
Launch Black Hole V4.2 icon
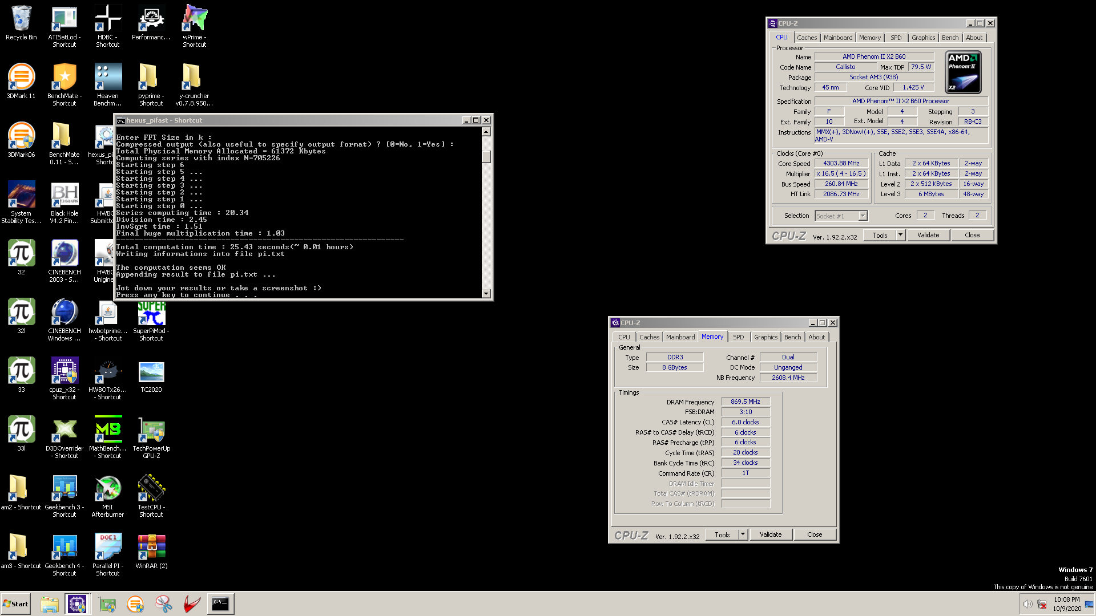pos(65,202)
